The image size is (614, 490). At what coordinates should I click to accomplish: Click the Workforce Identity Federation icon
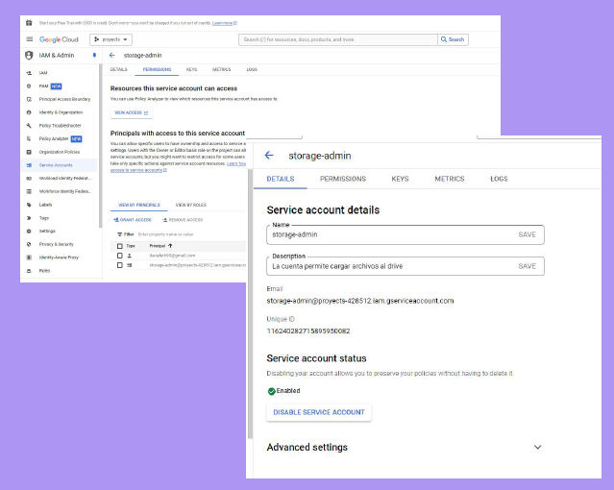coord(29,191)
